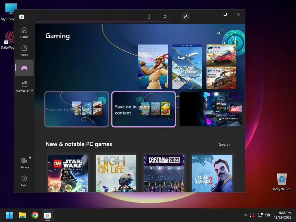Image resolution: width=296 pixels, height=222 pixels.
Task: Open Microsoft Flight Simulator cover
Action: click(x=187, y=67)
